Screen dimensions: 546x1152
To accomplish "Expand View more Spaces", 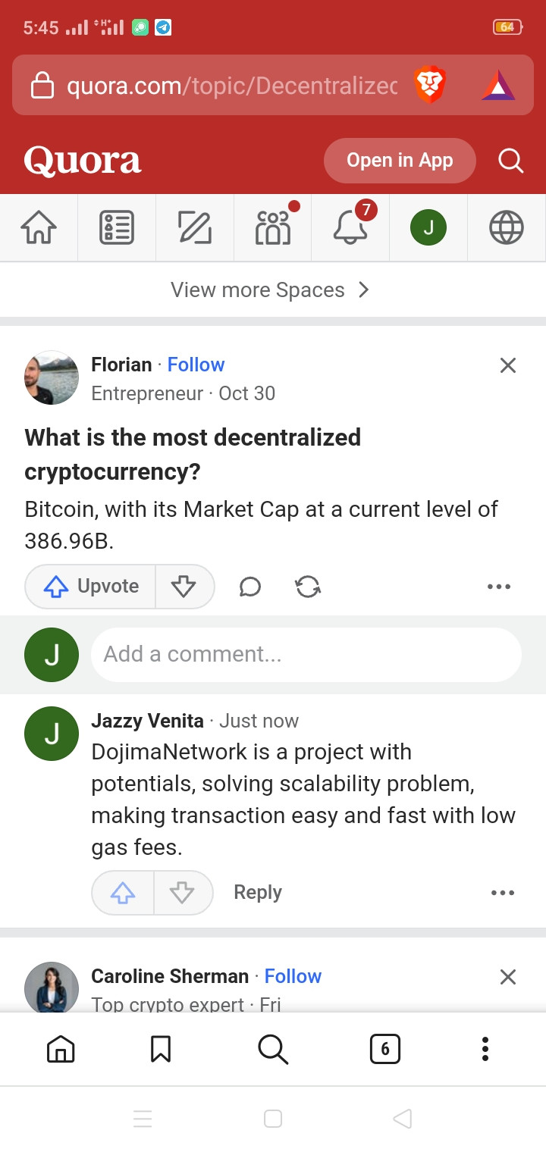I will 270,290.
